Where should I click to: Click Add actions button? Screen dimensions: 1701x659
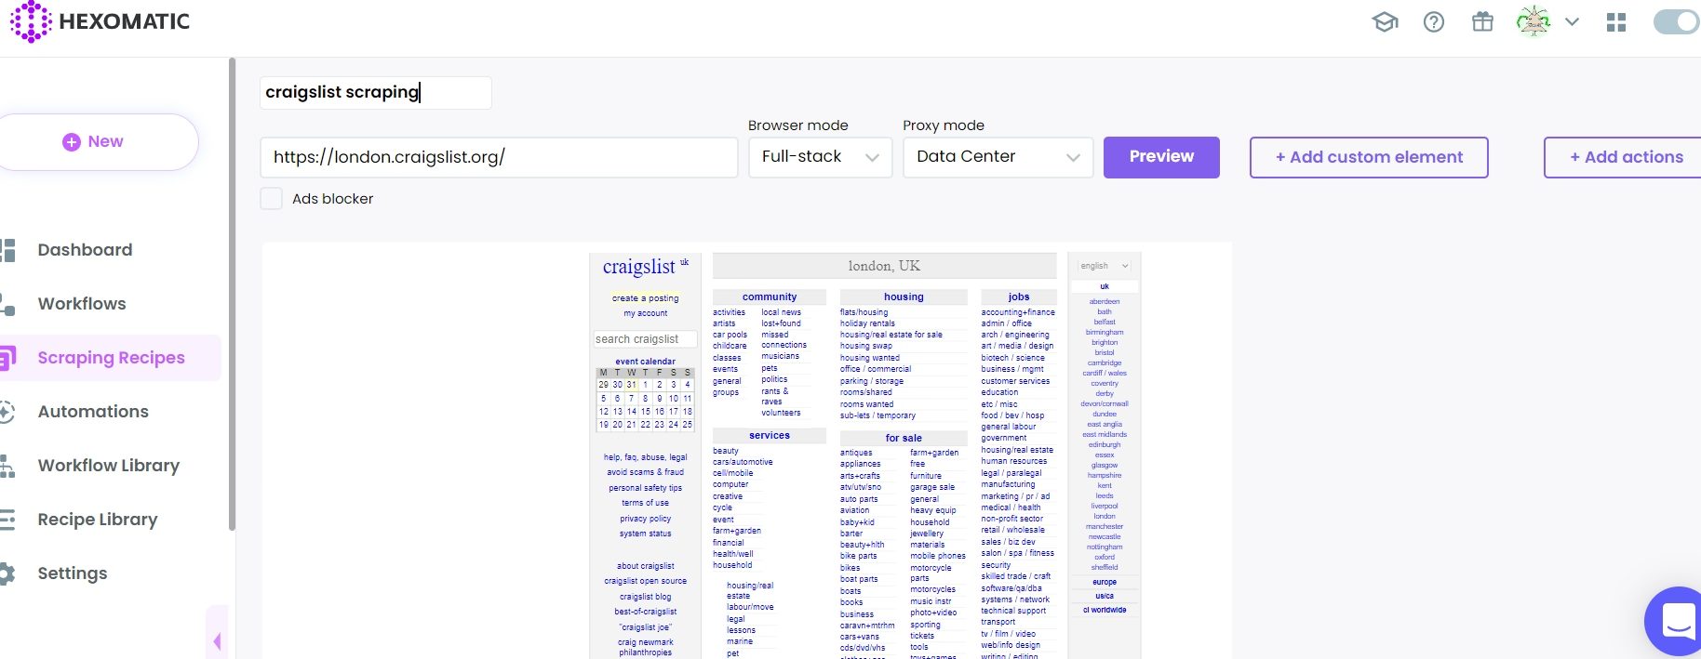[x=1625, y=157]
